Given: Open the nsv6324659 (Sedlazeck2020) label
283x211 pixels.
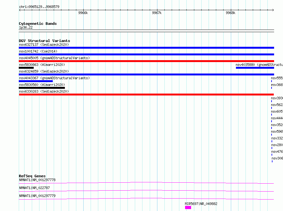Looking at the screenshot, I should click(44, 71).
